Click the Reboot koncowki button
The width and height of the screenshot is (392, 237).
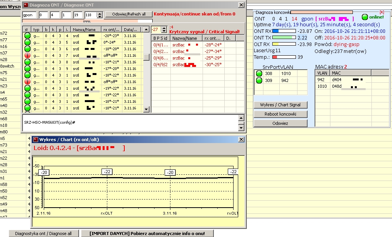[x=280, y=114]
